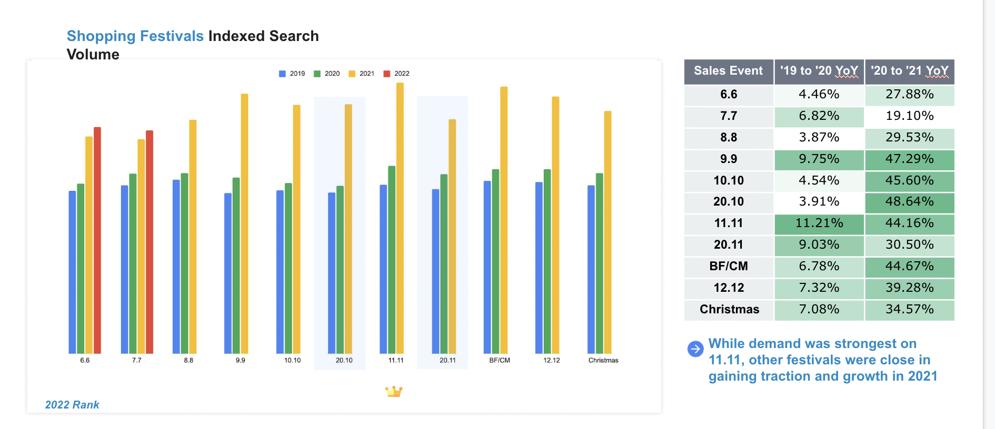Screen dimensions: 995x429
Task: Click the 9.9 row label in table
Action: tap(729, 159)
